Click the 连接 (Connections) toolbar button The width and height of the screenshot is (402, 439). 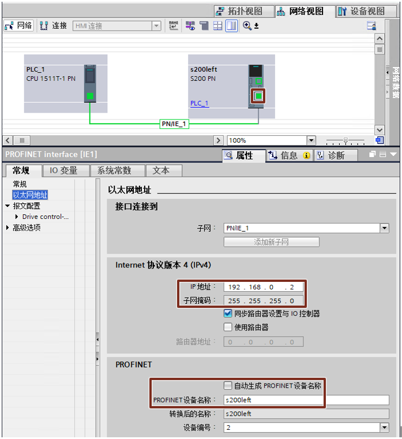(x=54, y=25)
